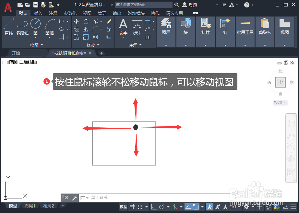Click the Pan hand icon in navigation bar
The height and width of the screenshot is (213, 299).
[x=291, y=137]
